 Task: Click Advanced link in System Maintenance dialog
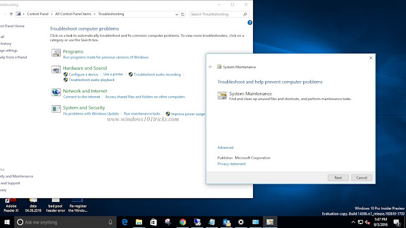click(225, 148)
